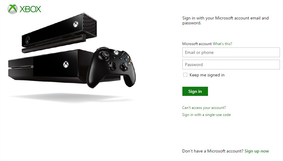Click the 'Keep me signed in' label text

(207, 75)
